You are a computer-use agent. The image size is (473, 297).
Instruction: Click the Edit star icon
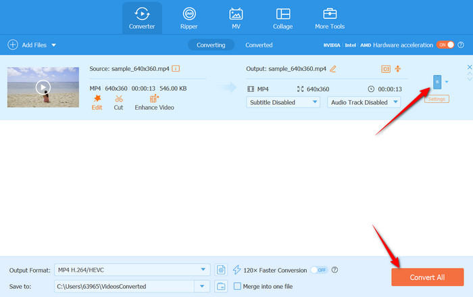pos(97,99)
